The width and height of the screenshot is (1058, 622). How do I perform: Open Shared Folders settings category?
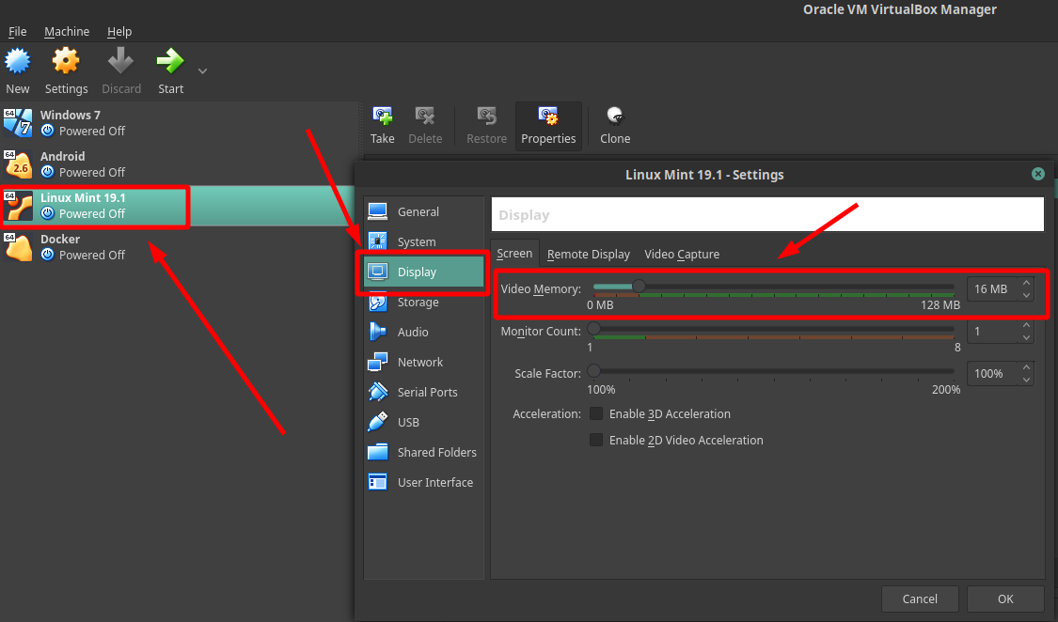424,452
